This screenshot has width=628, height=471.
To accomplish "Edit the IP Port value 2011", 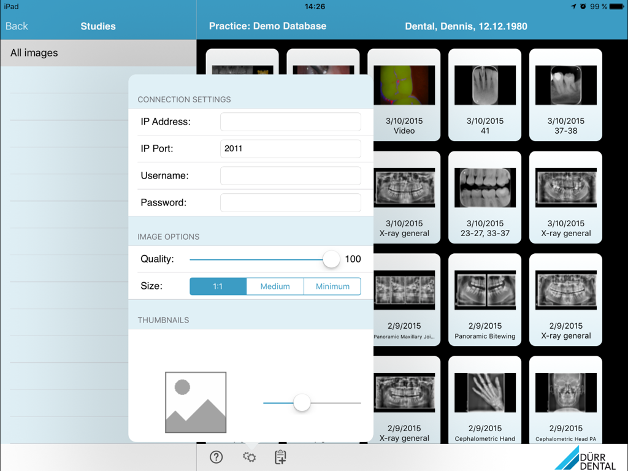I will point(289,148).
